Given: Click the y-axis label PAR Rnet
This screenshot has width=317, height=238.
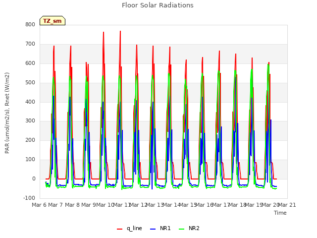Looking at the screenshot, I should click(x=7, y=113).
